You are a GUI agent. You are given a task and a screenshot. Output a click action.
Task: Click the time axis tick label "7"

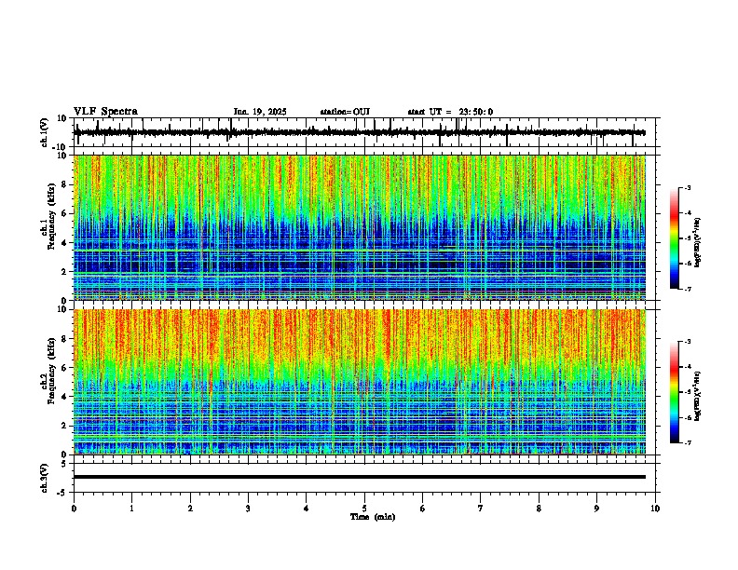tap(481, 509)
